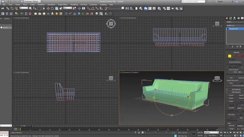The height and width of the screenshot is (137, 244).
Task: Click the Attach button in Edit Geometry
Action: point(231,98)
